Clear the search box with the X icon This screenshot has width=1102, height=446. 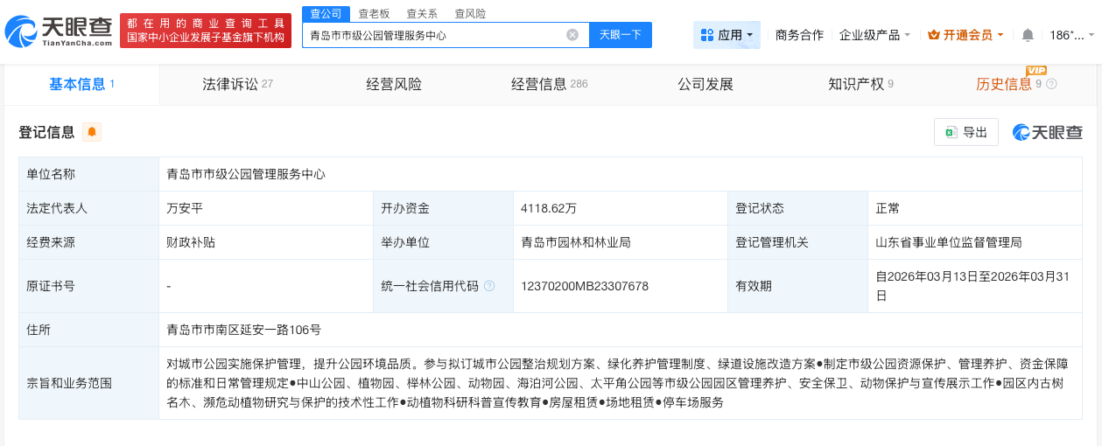[x=572, y=35]
